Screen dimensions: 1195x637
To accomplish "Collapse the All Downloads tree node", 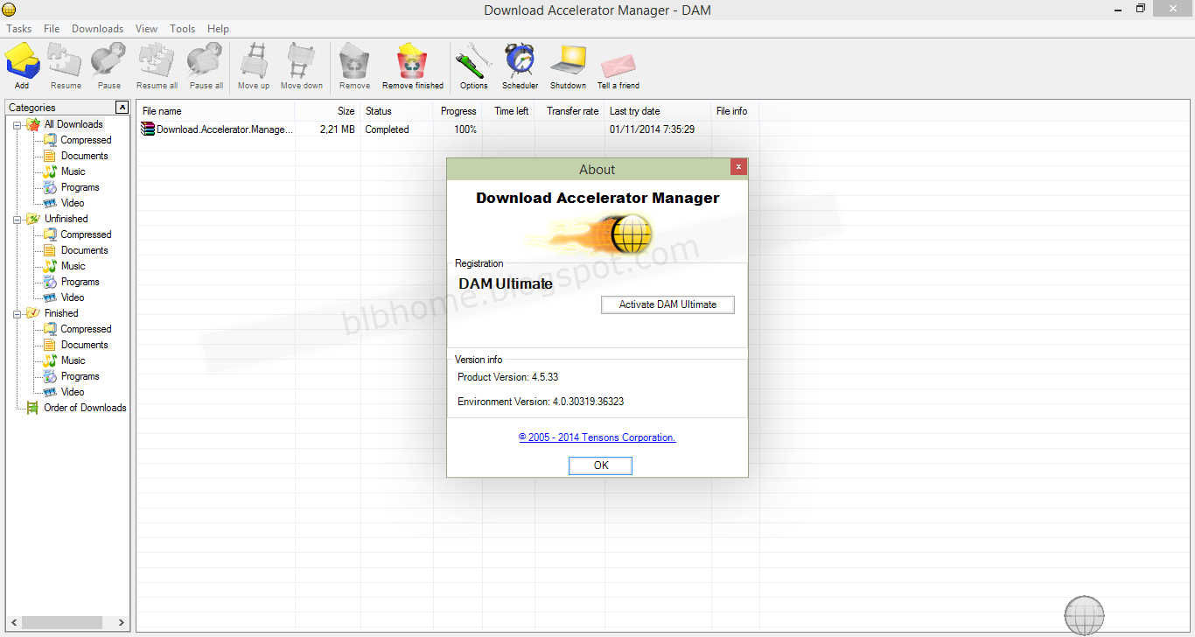I will tap(17, 125).
